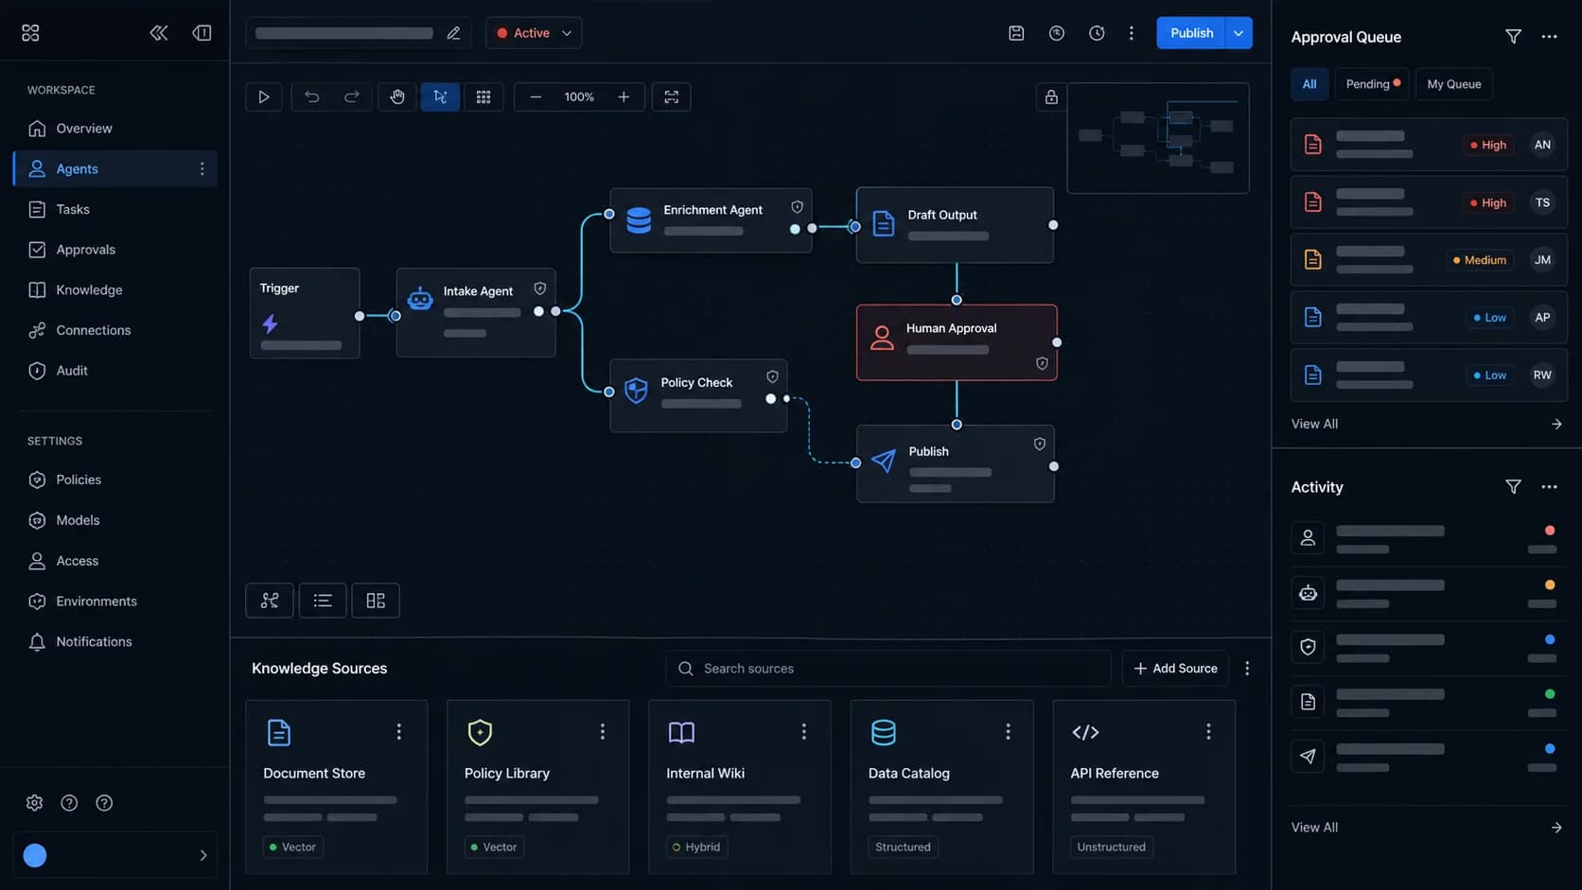This screenshot has width=1582, height=890.
Task: Open the Active status dropdown
Action: (x=534, y=33)
